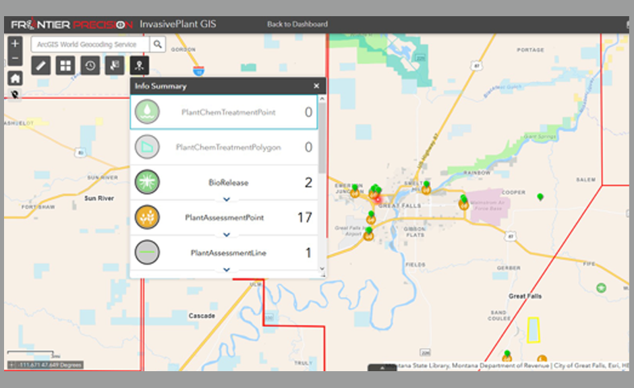Zoom in on the map
The width and height of the screenshot is (634, 388).
(16, 44)
